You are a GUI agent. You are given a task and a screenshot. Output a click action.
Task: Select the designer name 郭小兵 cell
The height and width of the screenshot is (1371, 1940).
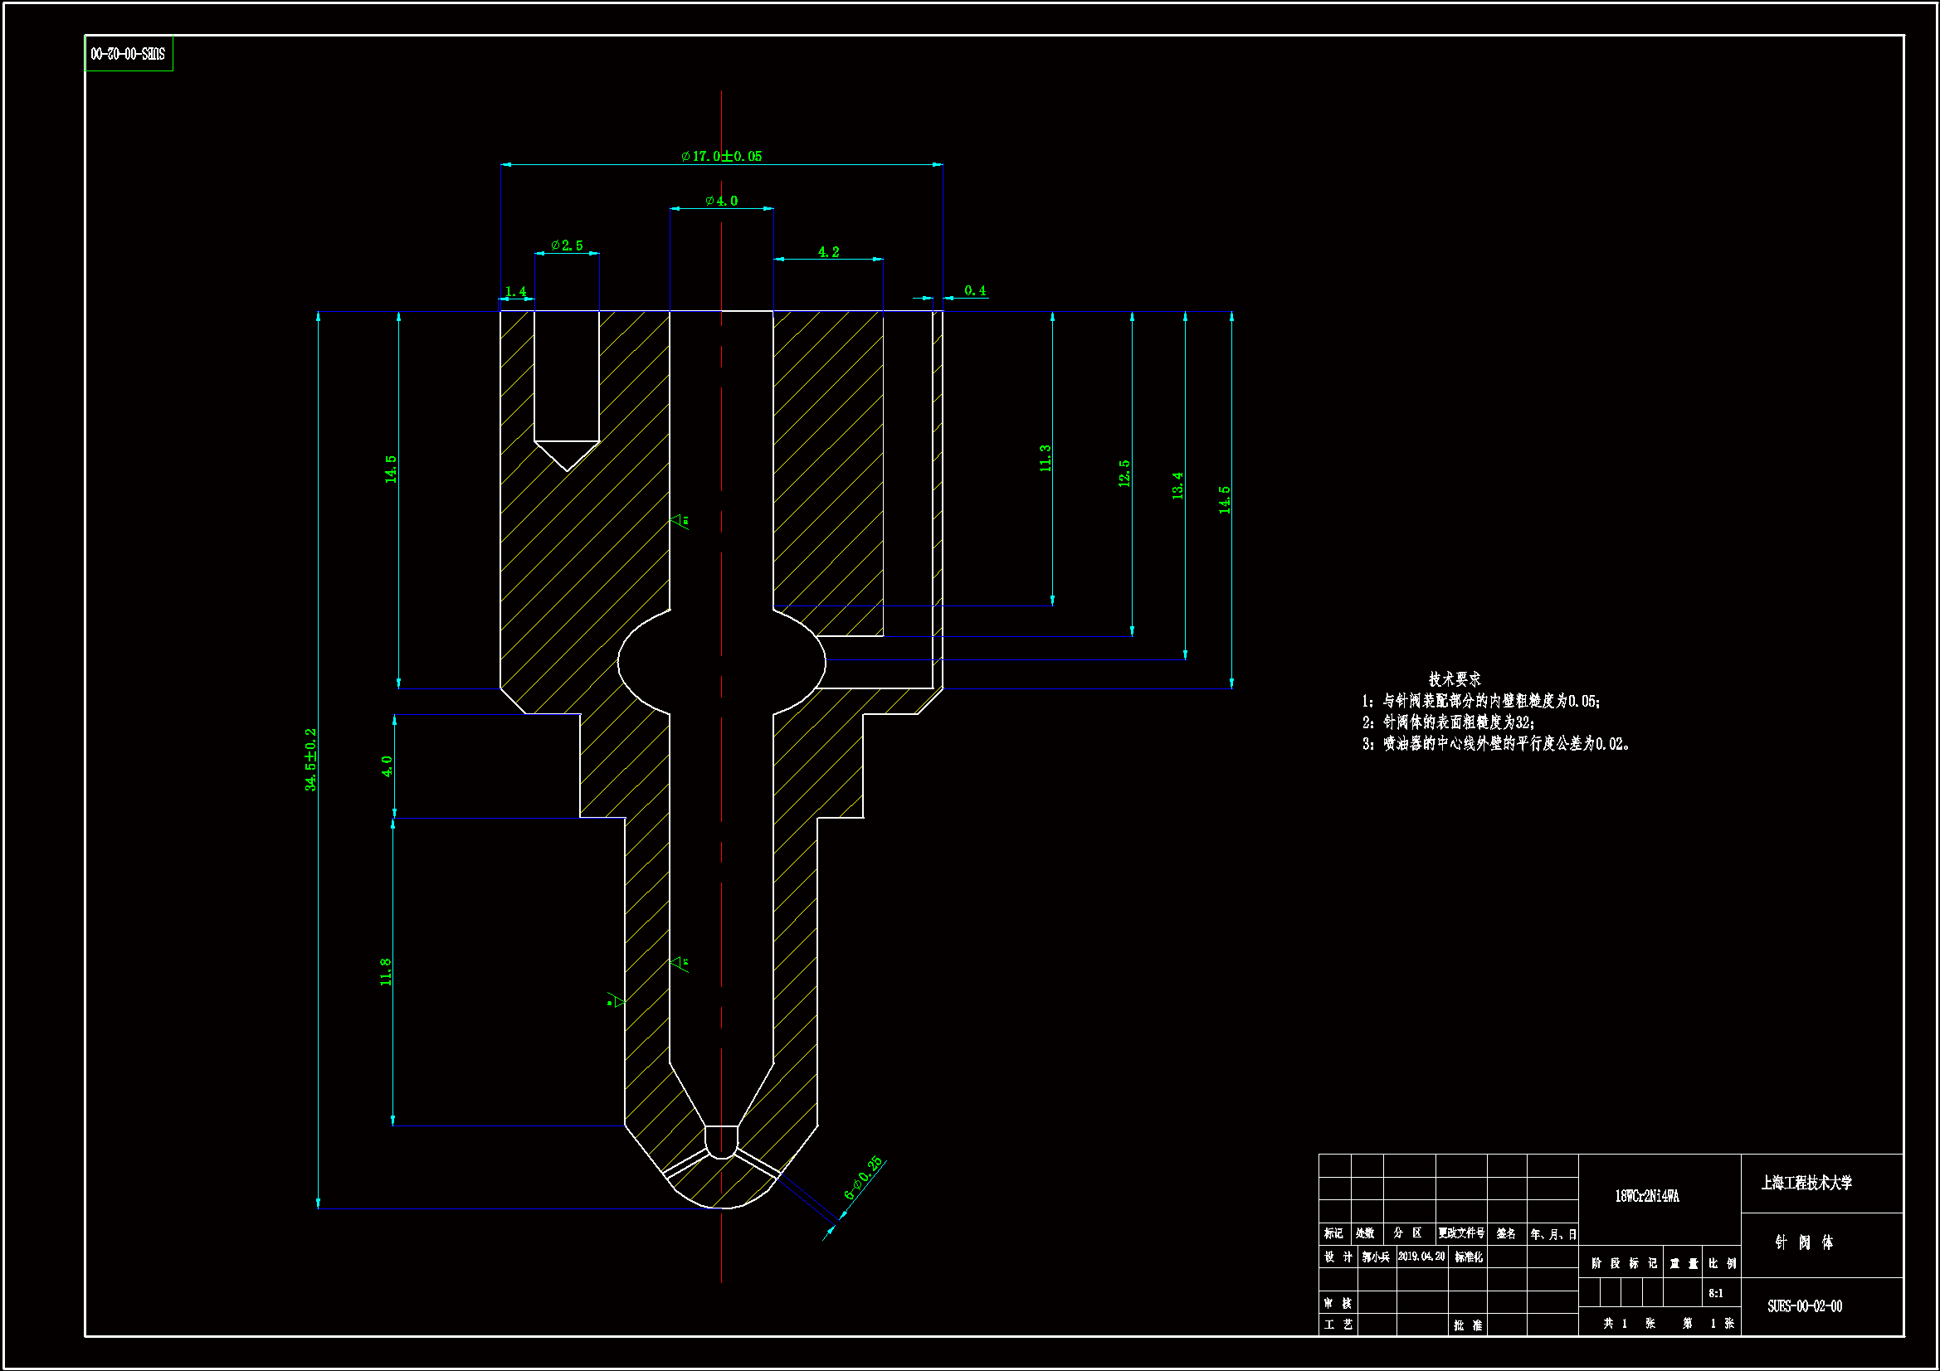point(1376,1257)
